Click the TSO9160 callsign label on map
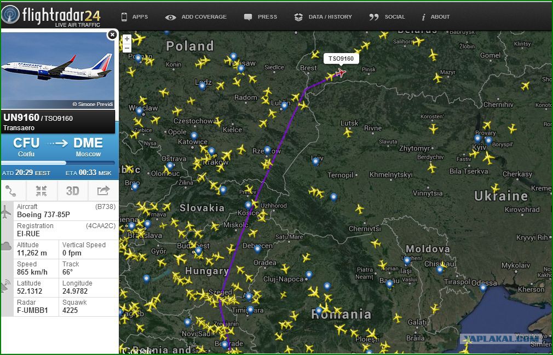 [341, 59]
